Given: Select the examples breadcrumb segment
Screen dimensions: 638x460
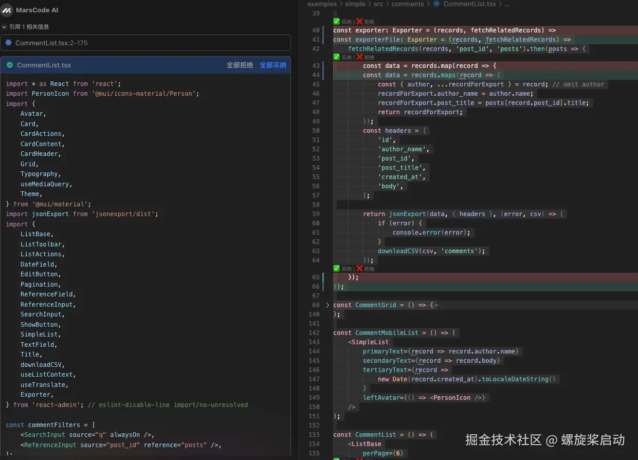Looking at the screenshot, I should click(x=321, y=4).
